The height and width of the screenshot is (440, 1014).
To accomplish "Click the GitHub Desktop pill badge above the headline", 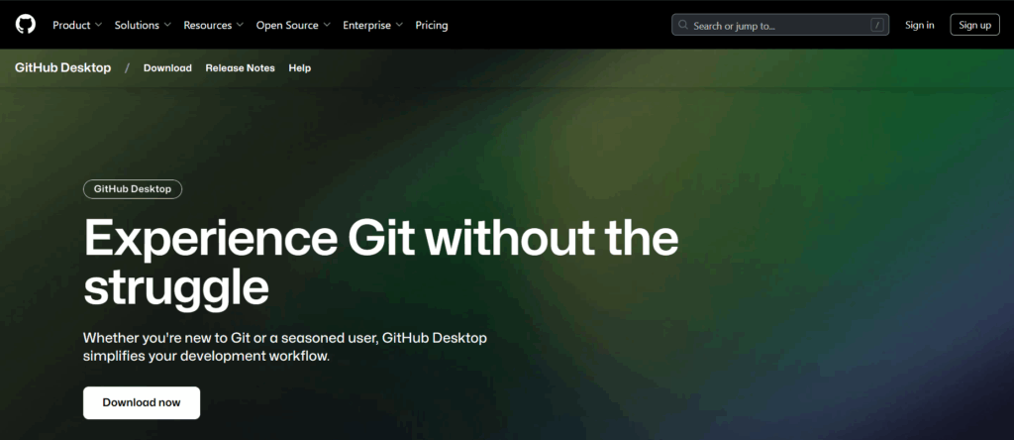I will point(133,189).
